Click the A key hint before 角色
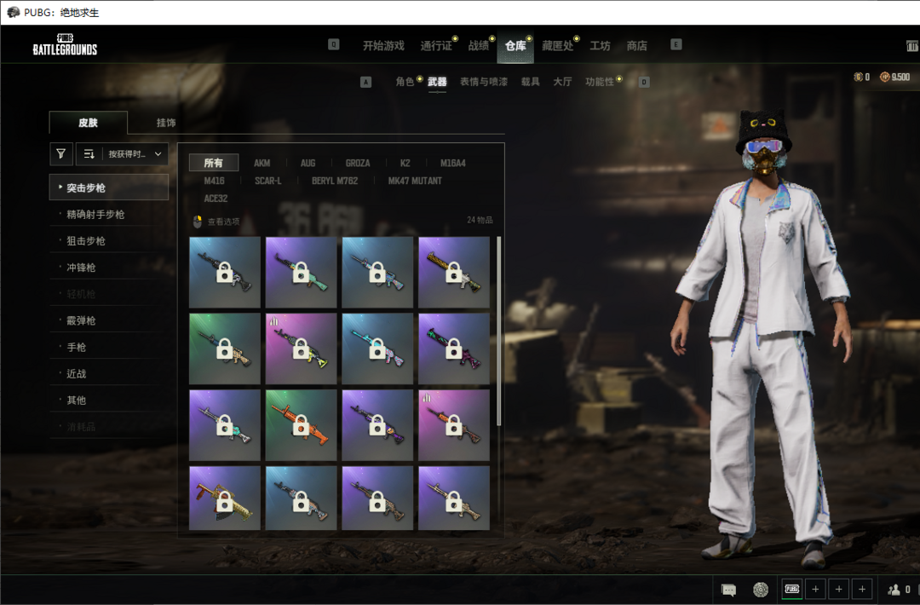920x605 pixels. click(365, 82)
